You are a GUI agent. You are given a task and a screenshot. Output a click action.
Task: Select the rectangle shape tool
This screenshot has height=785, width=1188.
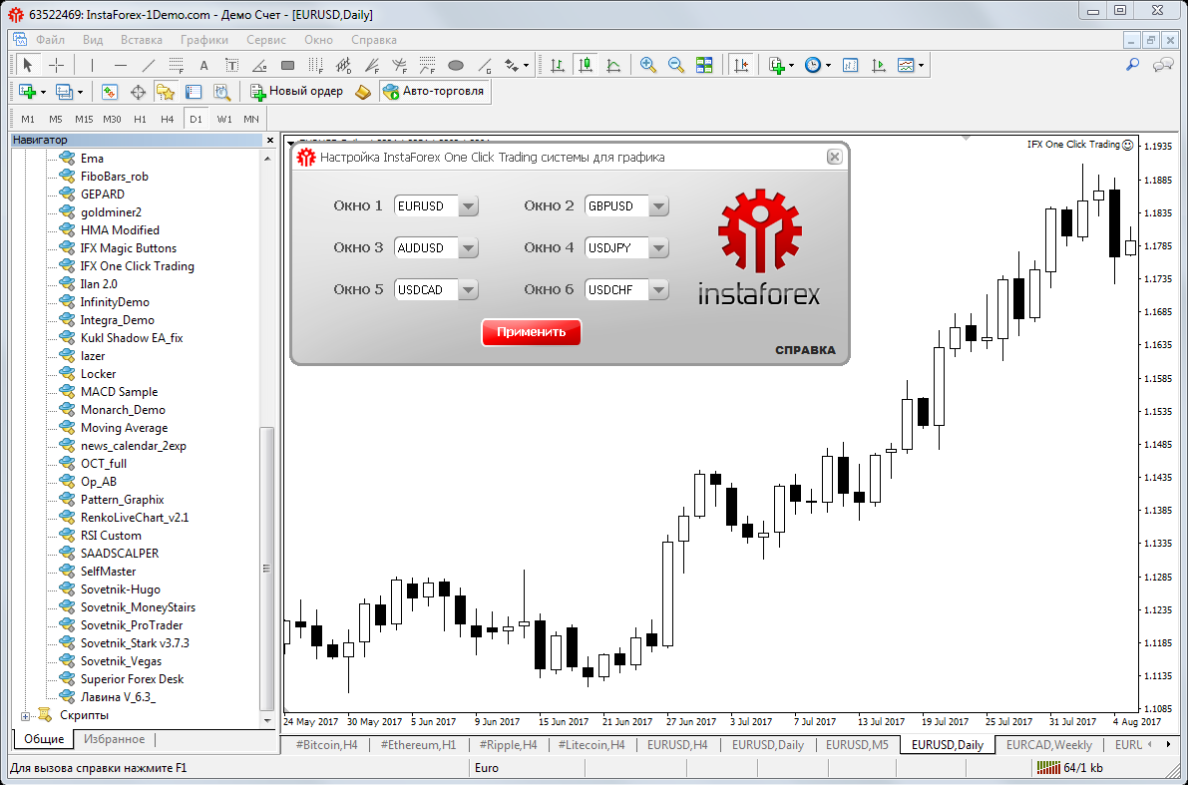click(288, 65)
